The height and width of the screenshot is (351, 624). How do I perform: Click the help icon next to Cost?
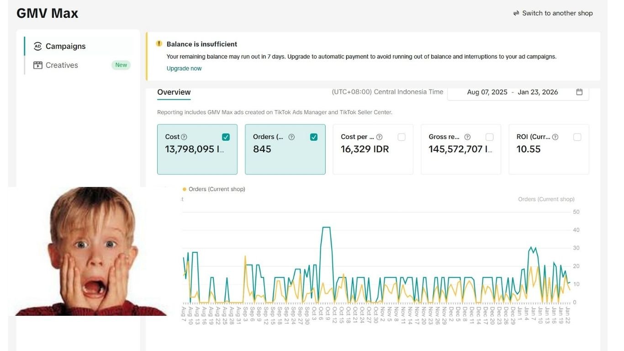[x=184, y=137]
